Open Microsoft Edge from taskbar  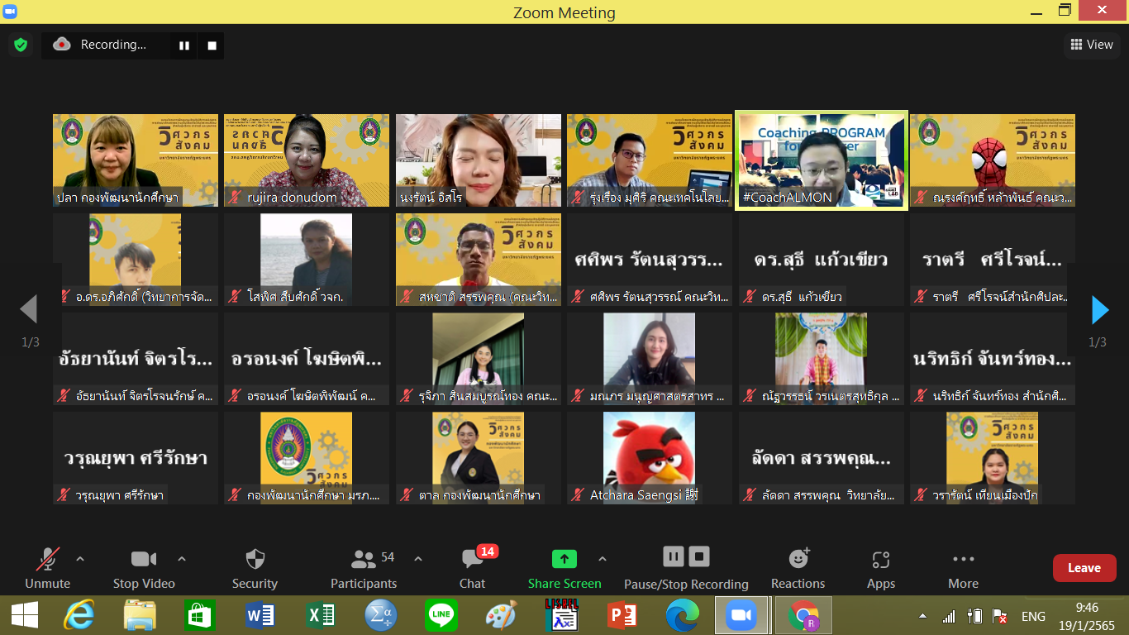pyautogui.click(x=682, y=616)
